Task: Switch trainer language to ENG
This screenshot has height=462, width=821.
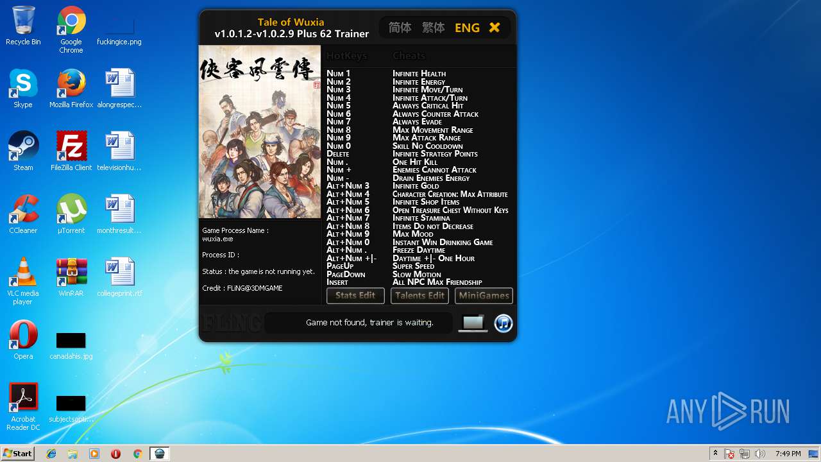Action: 467,28
